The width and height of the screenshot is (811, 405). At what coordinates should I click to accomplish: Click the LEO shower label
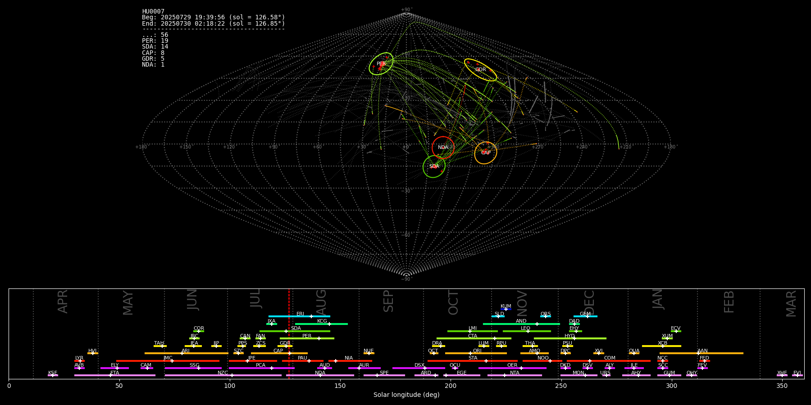click(x=525, y=328)
